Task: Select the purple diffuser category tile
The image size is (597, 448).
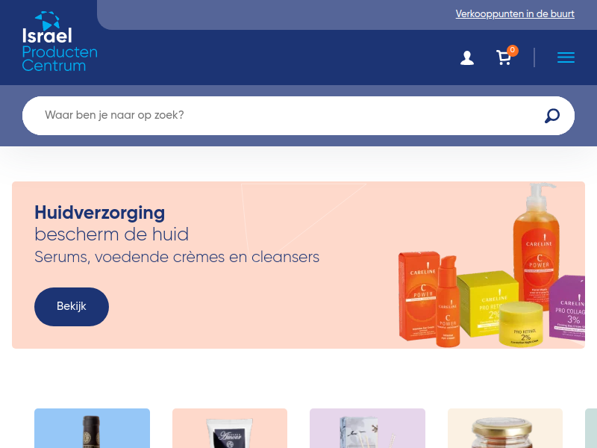Action: pos(367,428)
